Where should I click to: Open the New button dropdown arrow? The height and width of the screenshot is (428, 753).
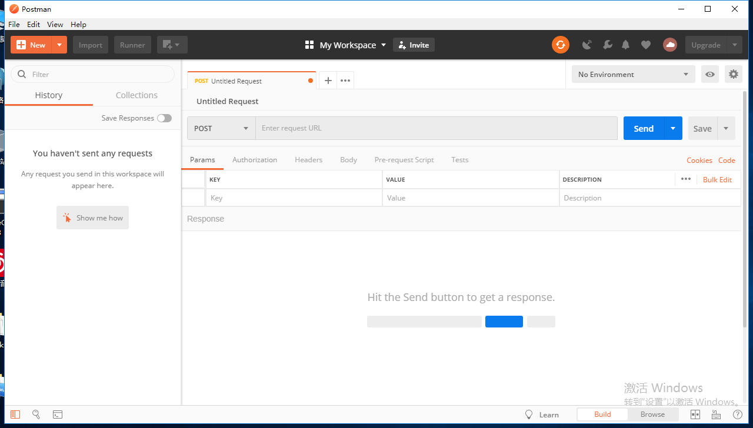pos(59,45)
